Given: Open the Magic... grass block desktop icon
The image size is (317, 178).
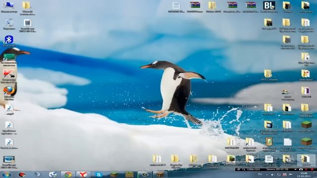Looking at the screenshot, I should (306, 127).
